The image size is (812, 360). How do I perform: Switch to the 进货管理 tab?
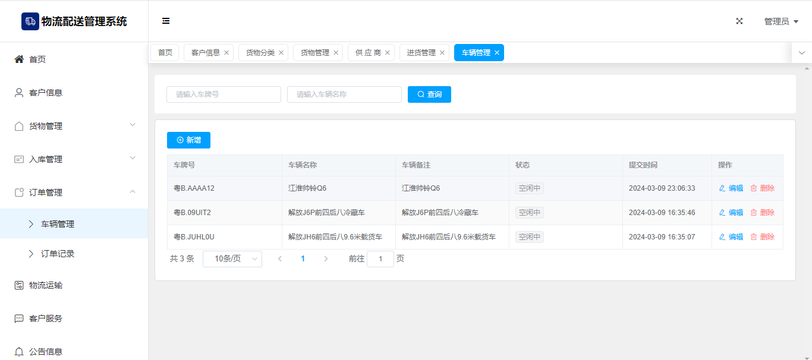tap(421, 53)
